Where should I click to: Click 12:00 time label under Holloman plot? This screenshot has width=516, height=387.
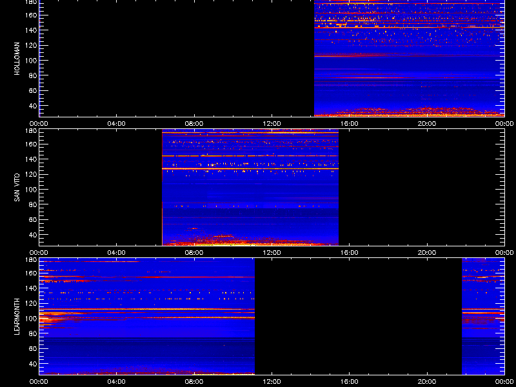pyautogui.click(x=272, y=124)
